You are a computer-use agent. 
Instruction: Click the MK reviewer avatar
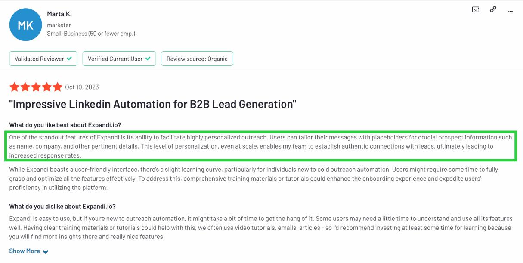tap(25, 25)
